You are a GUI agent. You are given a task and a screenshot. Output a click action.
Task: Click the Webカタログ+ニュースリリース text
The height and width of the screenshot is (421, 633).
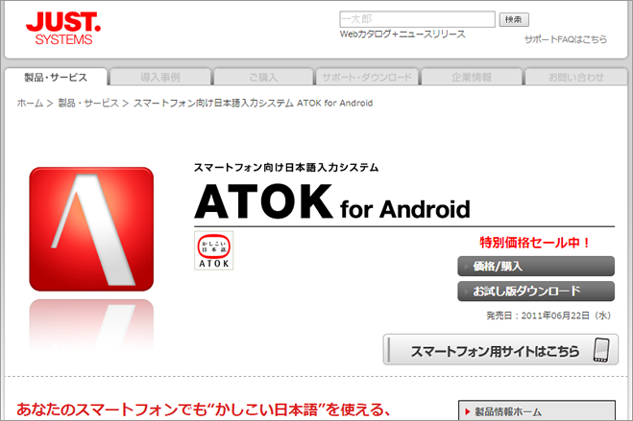point(402,35)
